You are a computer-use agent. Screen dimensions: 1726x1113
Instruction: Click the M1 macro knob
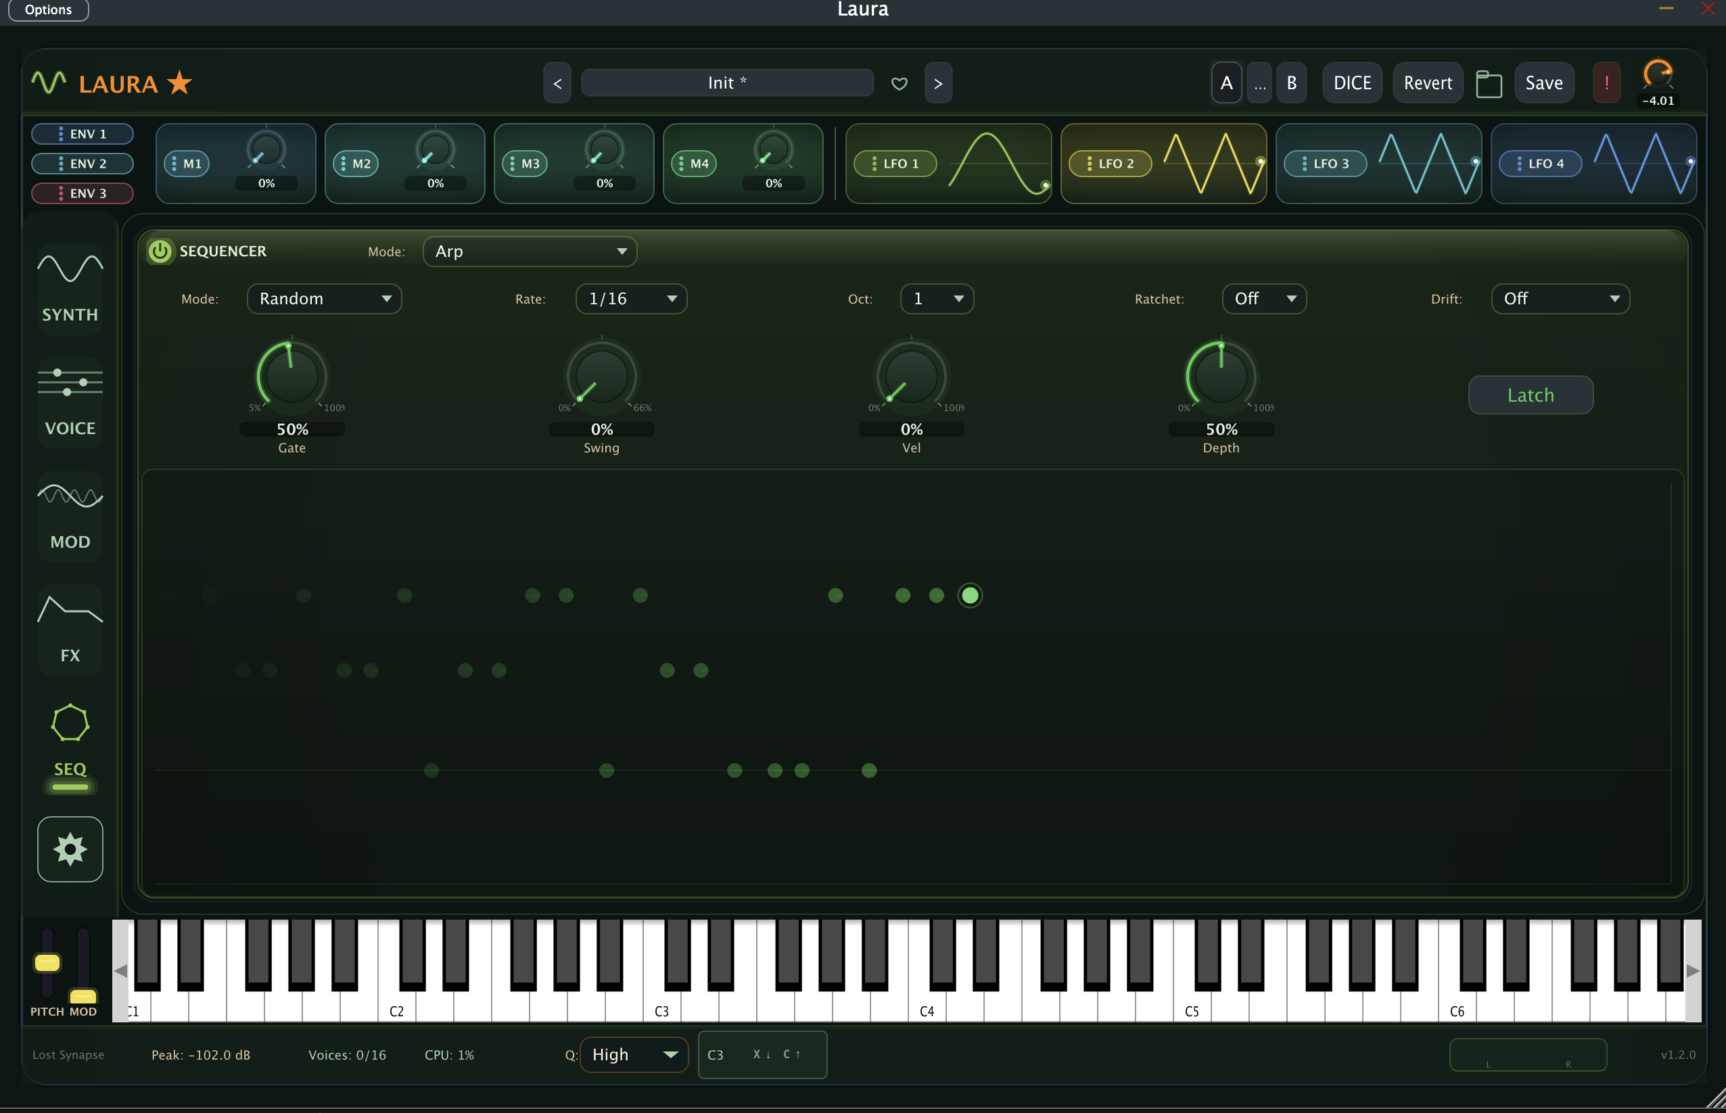(x=266, y=149)
